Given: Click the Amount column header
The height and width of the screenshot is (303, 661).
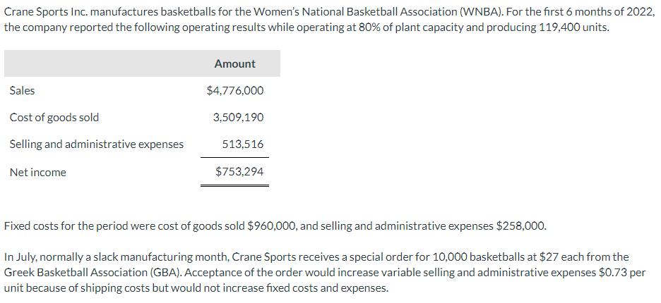Looking at the screenshot, I should tap(234, 63).
